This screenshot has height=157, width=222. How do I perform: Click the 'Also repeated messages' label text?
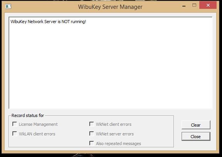[x=119, y=144]
